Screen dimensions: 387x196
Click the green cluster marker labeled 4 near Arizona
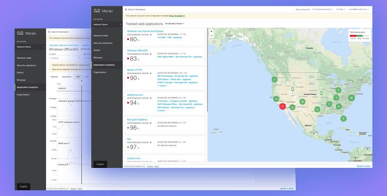[x=292, y=107]
